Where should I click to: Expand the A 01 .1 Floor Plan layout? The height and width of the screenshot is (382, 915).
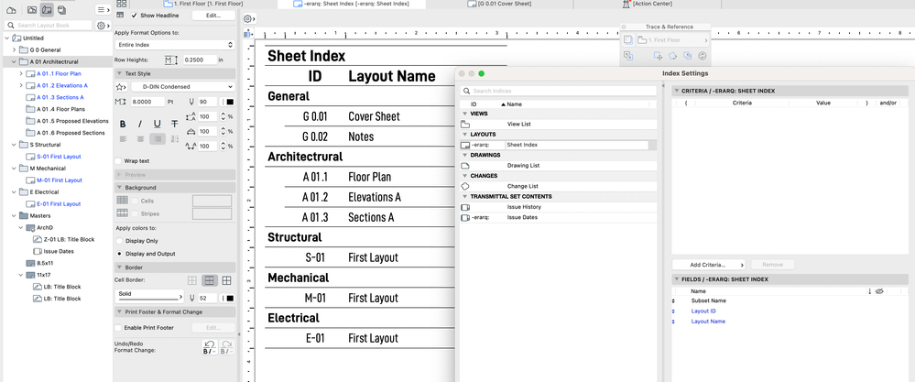coord(22,73)
